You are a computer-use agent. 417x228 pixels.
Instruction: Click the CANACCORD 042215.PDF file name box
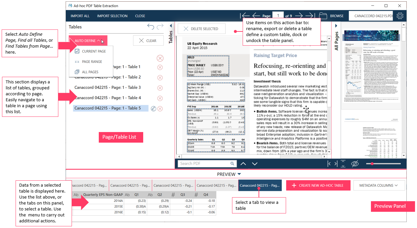point(371,16)
